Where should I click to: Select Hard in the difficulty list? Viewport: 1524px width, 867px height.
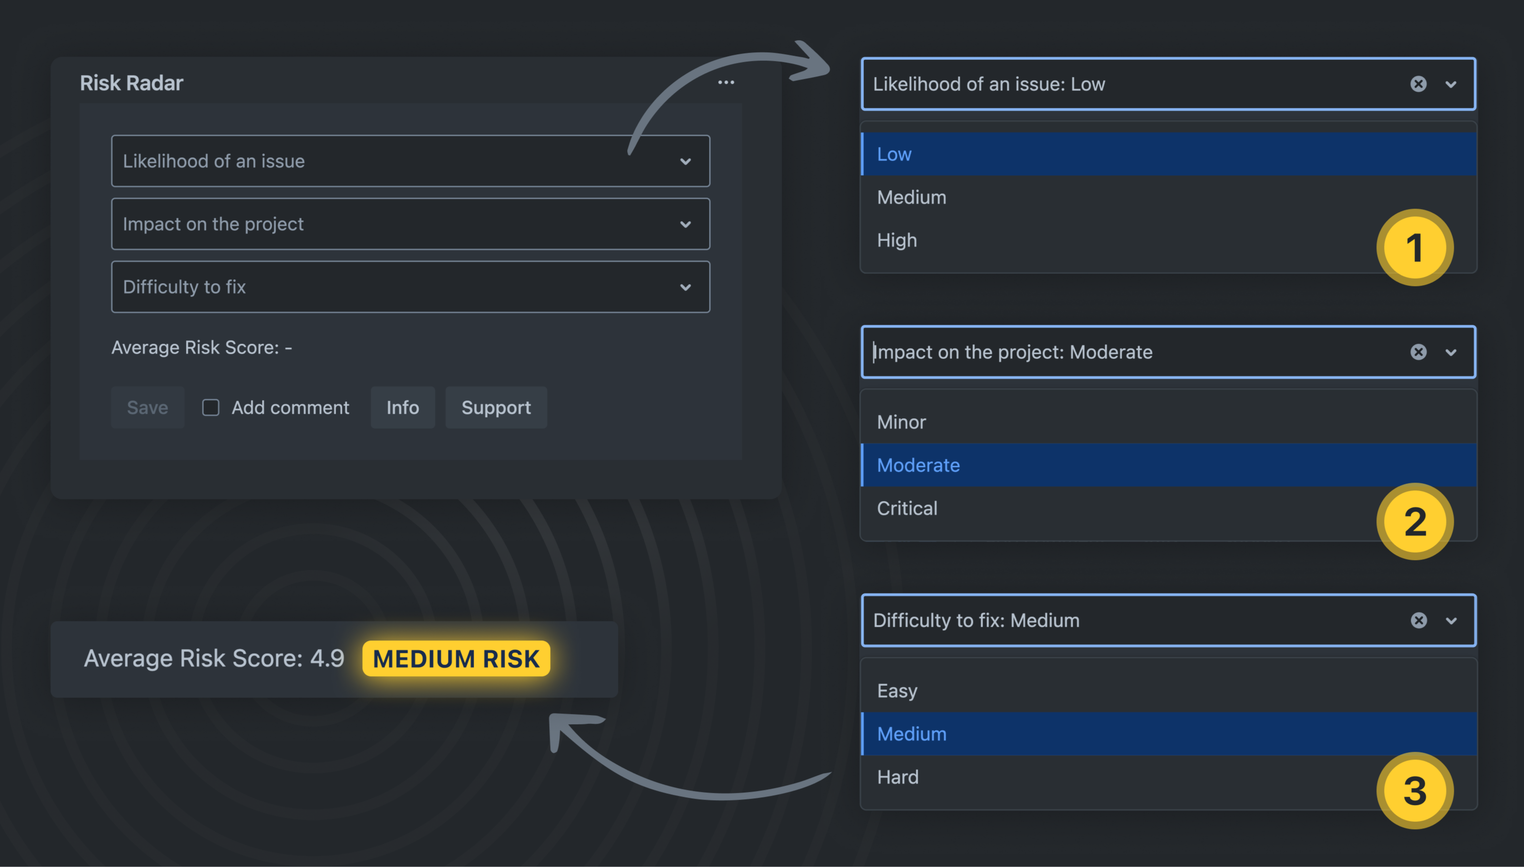point(897,776)
